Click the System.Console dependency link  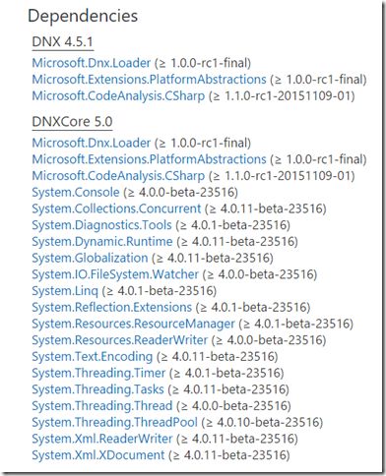76,192
